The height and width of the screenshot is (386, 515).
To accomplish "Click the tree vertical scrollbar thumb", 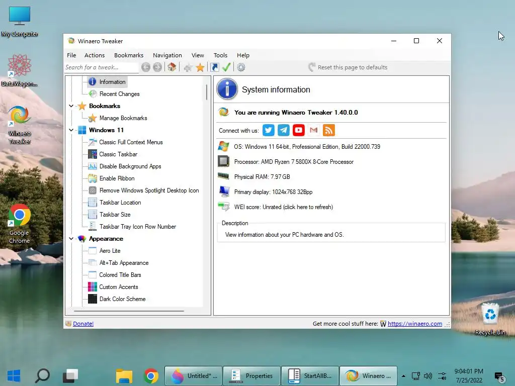I will pyautogui.click(x=207, y=92).
